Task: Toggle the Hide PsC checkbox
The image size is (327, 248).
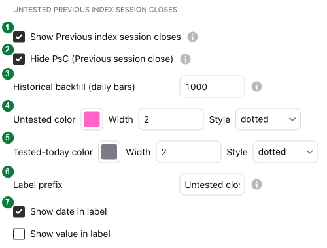Action: click(19, 59)
